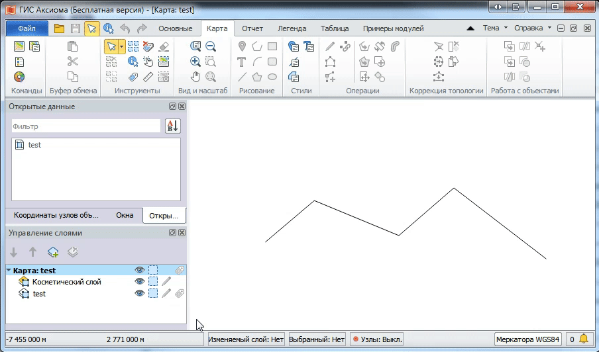Click the Add Layer icon
Image resolution: width=599 pixels, height=352 pixels.
[53, 252]
